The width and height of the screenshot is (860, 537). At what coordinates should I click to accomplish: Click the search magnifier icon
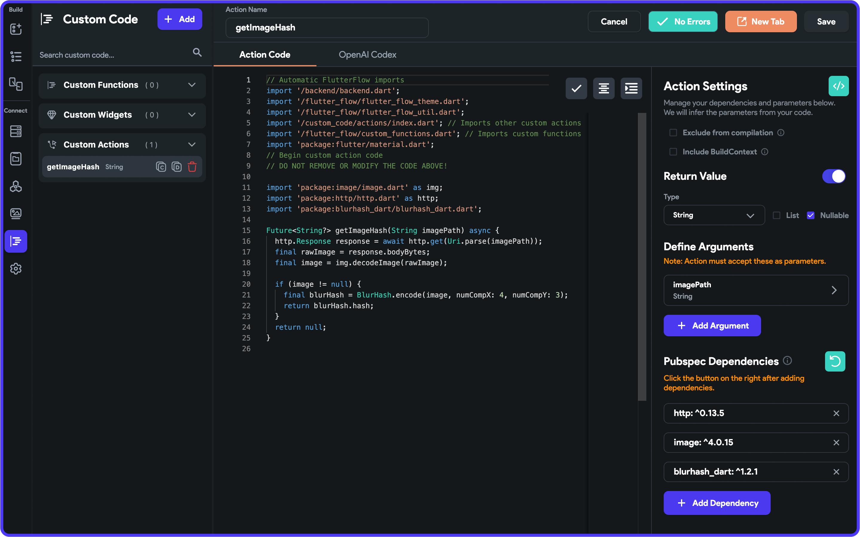[x=197, y=53]
